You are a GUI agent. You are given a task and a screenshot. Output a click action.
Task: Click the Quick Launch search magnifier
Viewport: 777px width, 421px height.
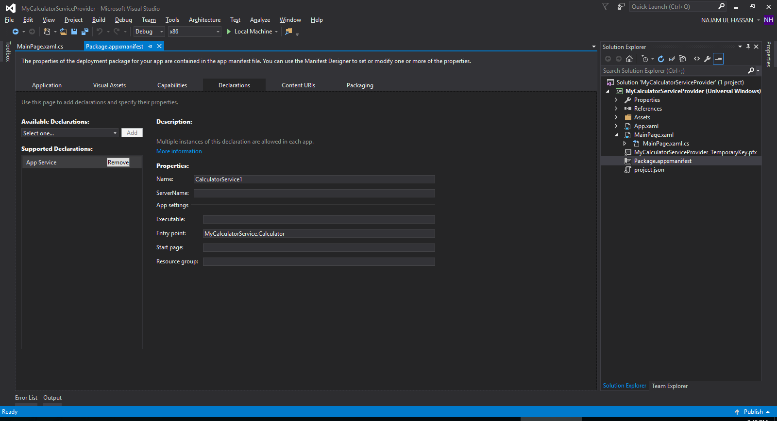[721, 6]
